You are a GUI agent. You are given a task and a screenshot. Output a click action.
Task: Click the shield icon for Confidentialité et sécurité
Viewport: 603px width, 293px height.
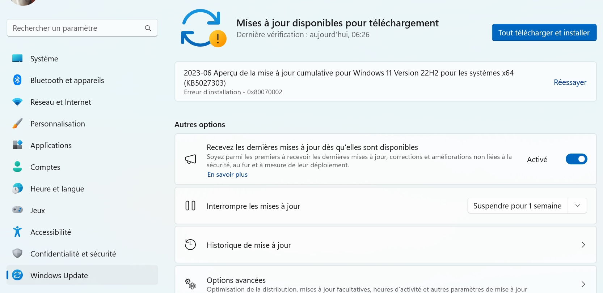coord(17,253)
